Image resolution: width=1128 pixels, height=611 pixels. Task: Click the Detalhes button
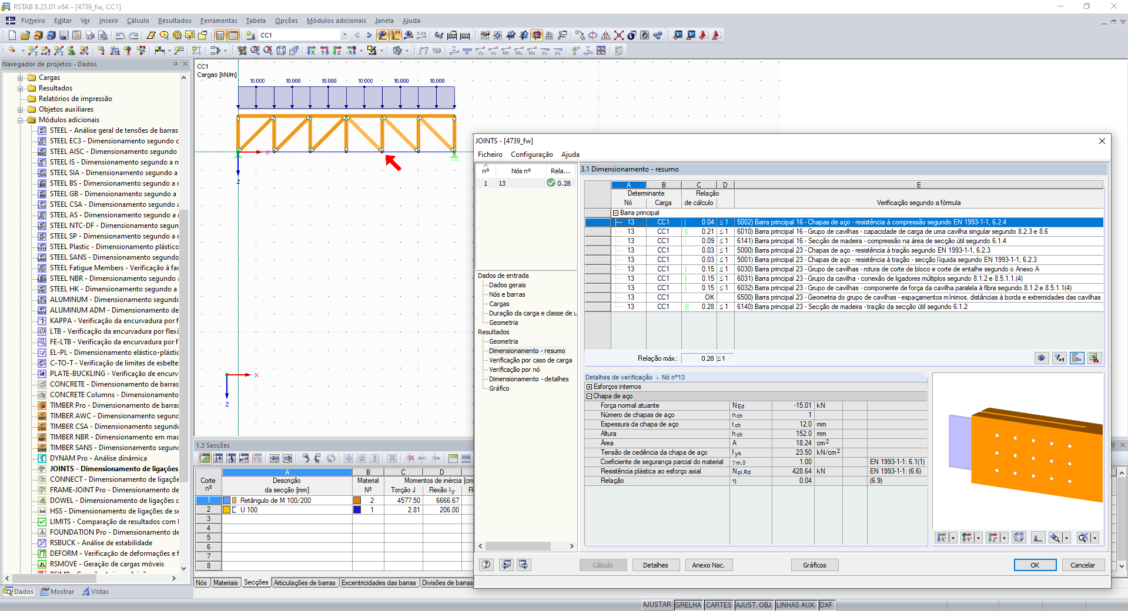pyautogui.click(x=655, y=565)
